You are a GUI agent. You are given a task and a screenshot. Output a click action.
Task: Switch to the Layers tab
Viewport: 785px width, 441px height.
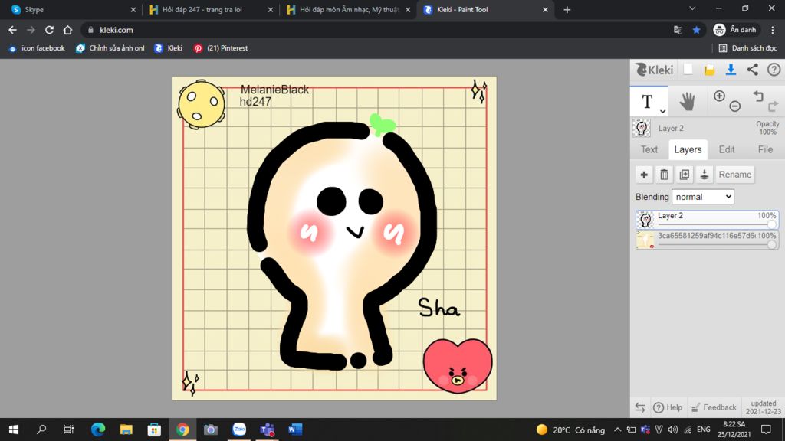click(x=688, y=149)
